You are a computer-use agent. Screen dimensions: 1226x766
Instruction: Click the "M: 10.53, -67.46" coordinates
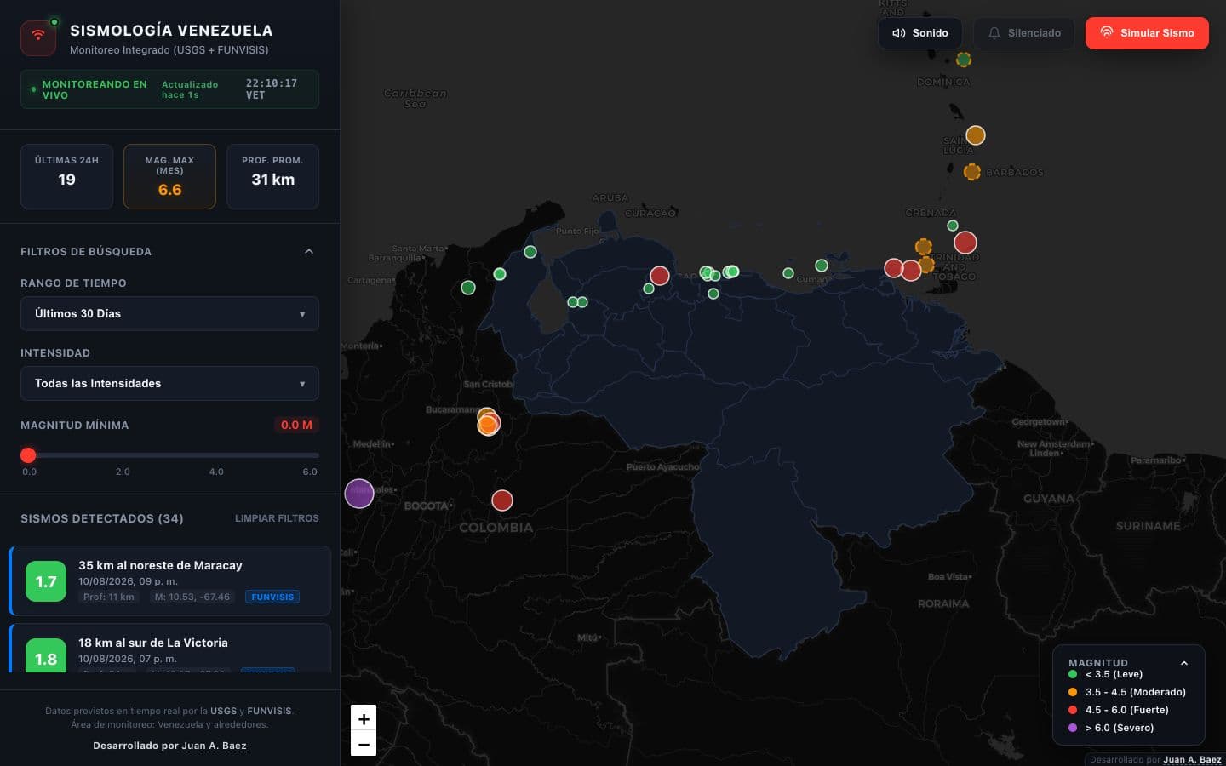coord(192,597)
